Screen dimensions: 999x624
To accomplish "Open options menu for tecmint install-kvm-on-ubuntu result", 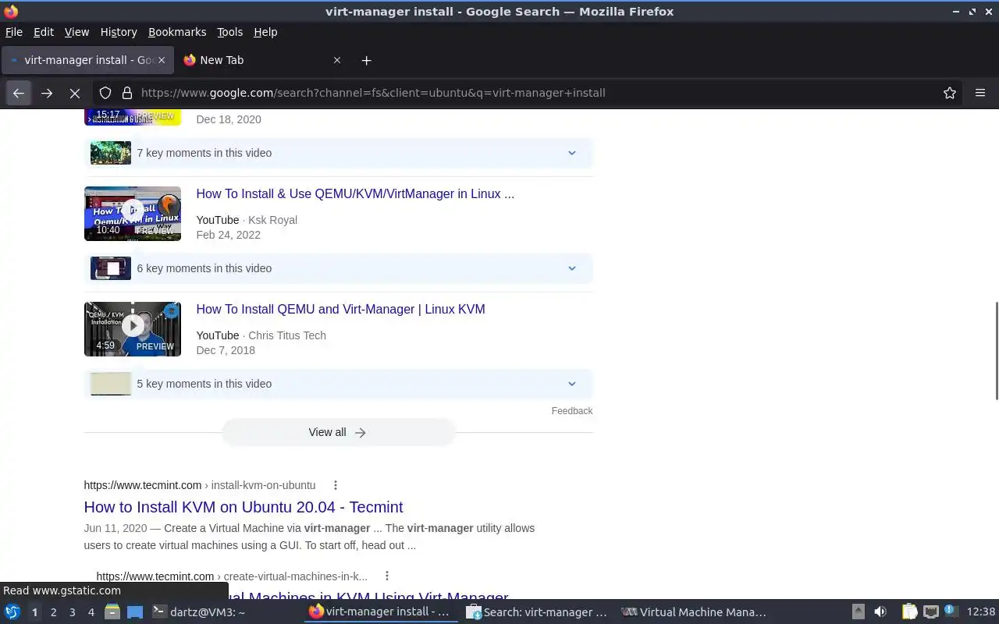I will point(336,485).
